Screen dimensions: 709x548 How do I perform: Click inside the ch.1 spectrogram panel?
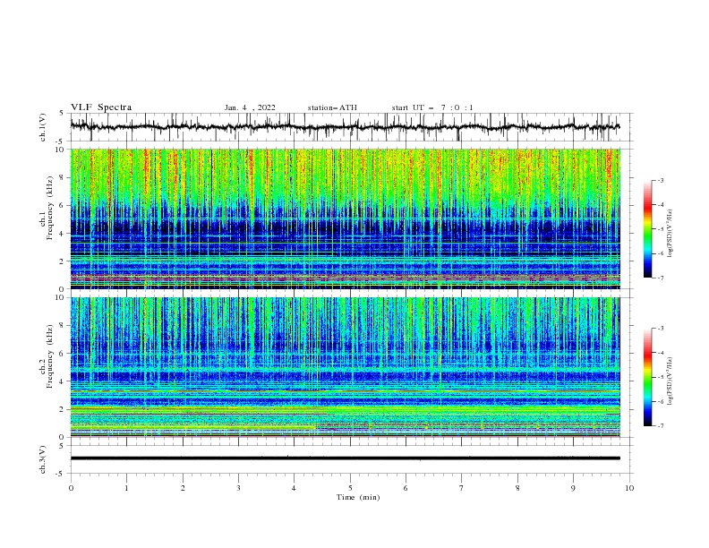pyautogui.click(x=345, y=218)
